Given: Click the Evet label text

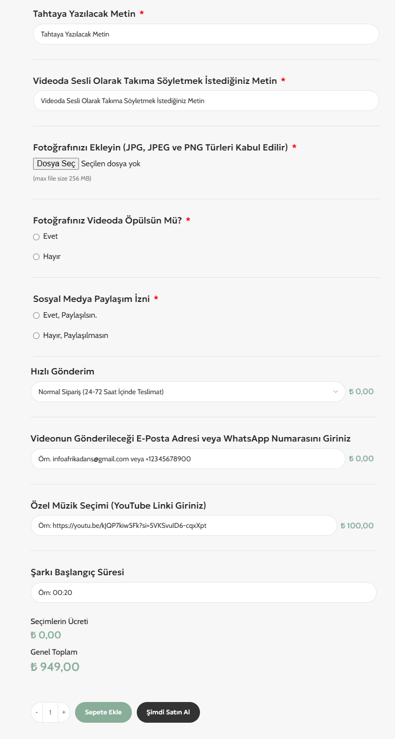Looking at the screenshot, I should pos(50,236).
